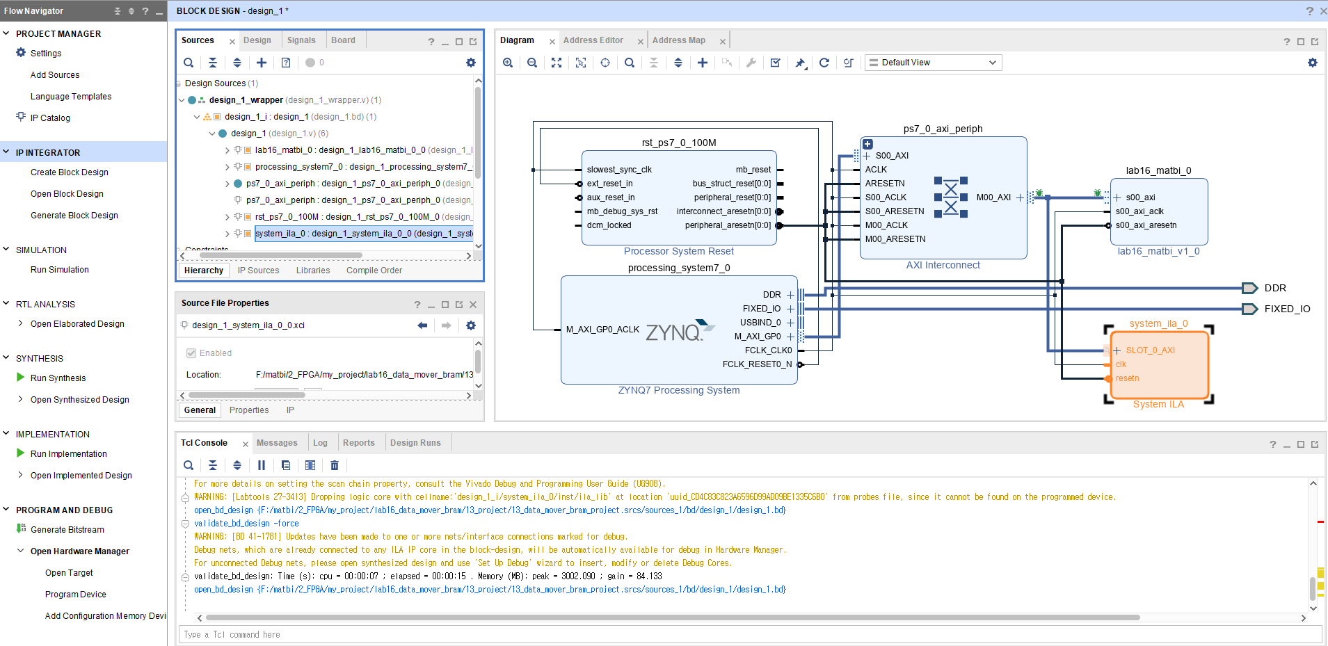Screen dimensions: 1328x646
Task: Collapse the IP INTEGRATOR section
Action: (6, 152)
